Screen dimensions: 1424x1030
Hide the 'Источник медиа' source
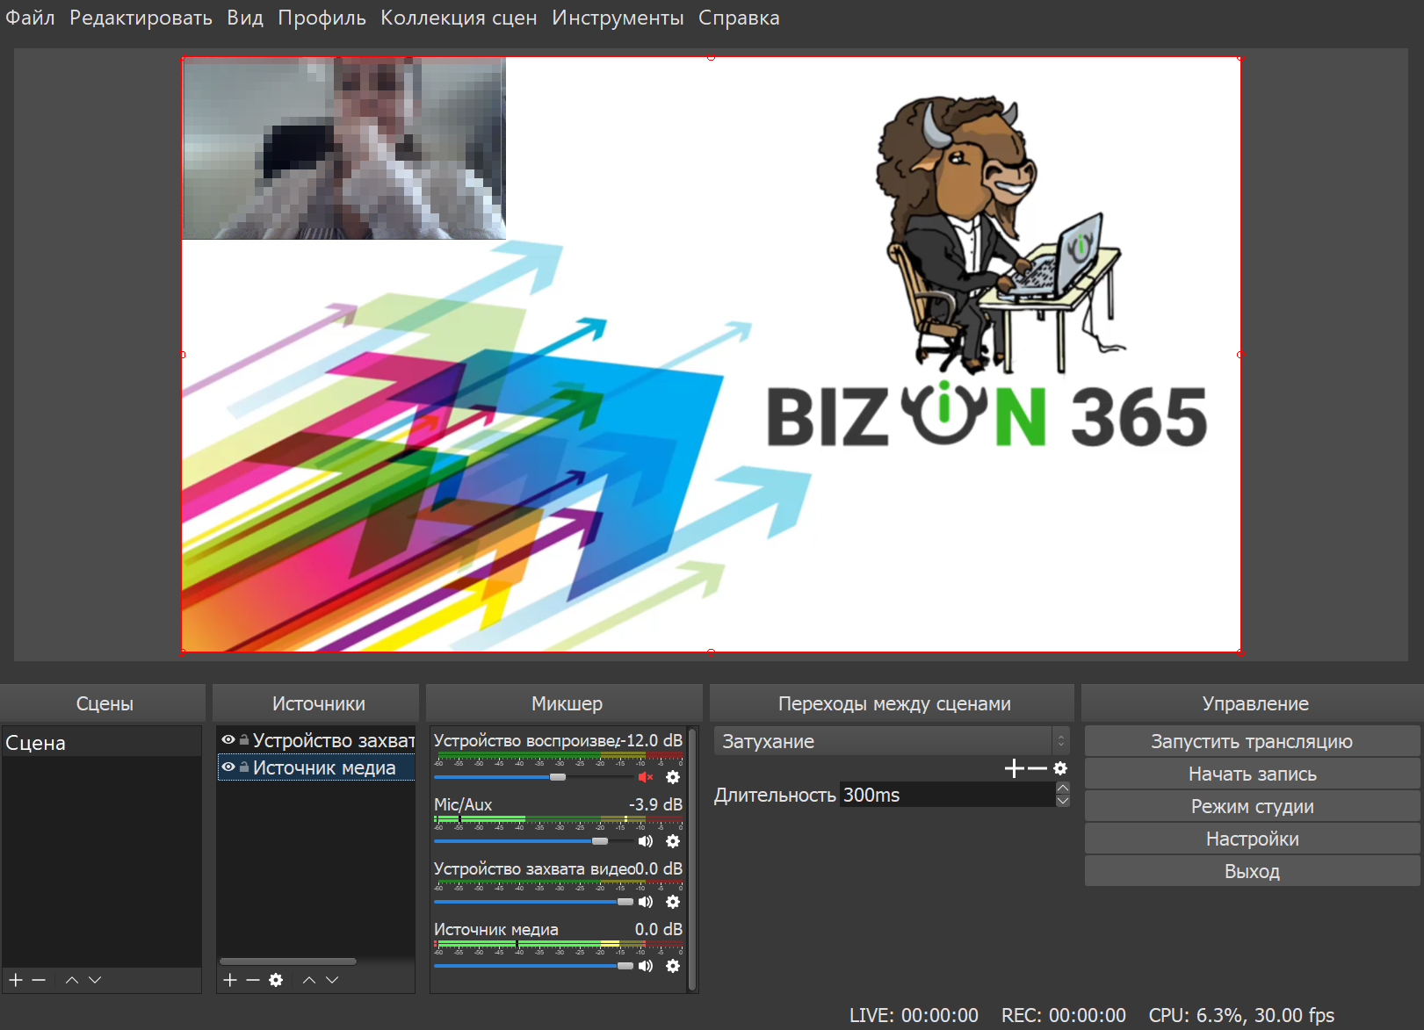tap(228, 767)
